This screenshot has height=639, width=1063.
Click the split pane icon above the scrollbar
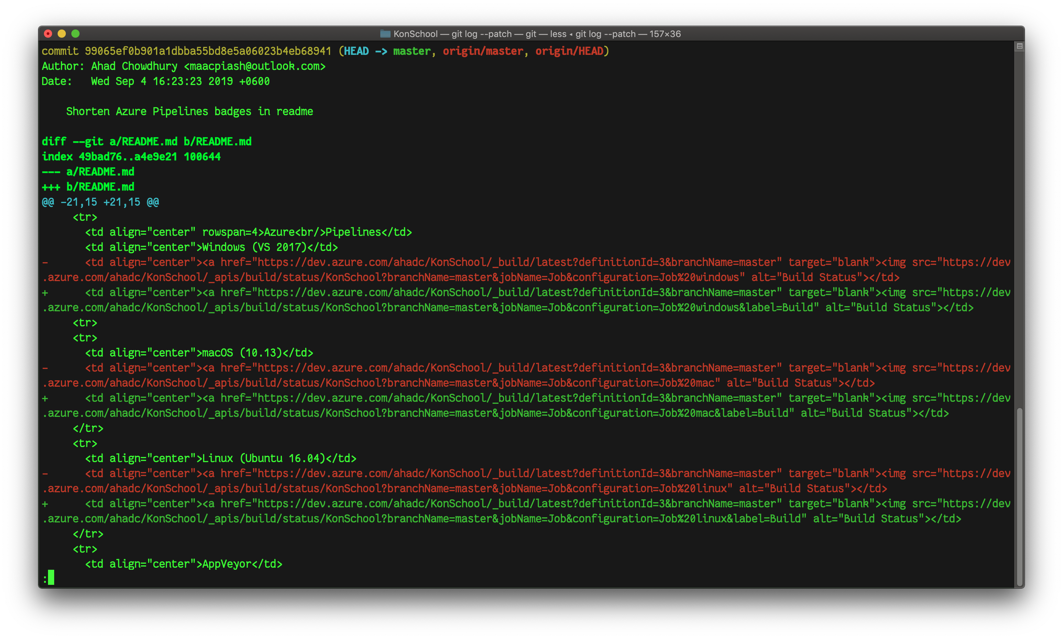click(1019, 46)
